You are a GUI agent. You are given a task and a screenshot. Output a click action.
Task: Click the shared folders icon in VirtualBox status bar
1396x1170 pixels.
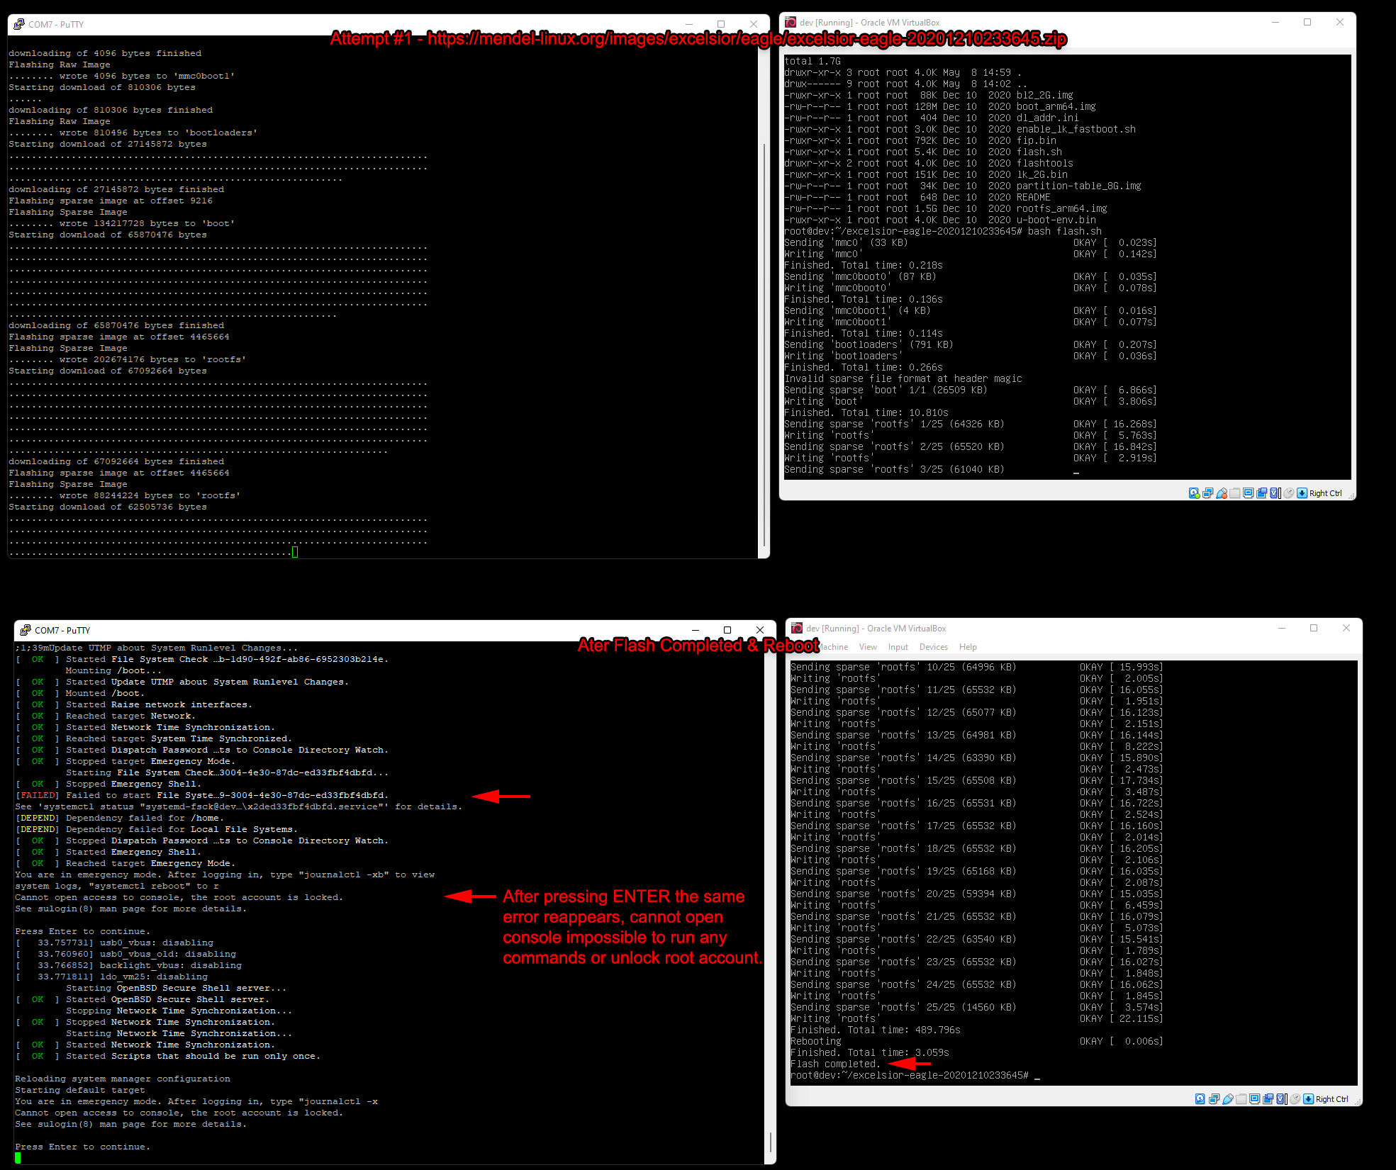[x=1235, y=493]
